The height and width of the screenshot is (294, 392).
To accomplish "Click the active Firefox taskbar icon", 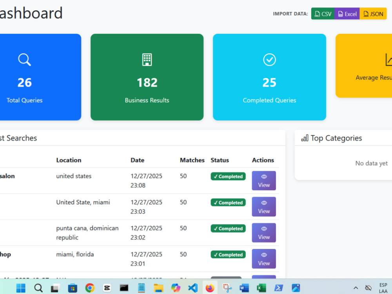I will pyautogui.click(x=210, y=288).
